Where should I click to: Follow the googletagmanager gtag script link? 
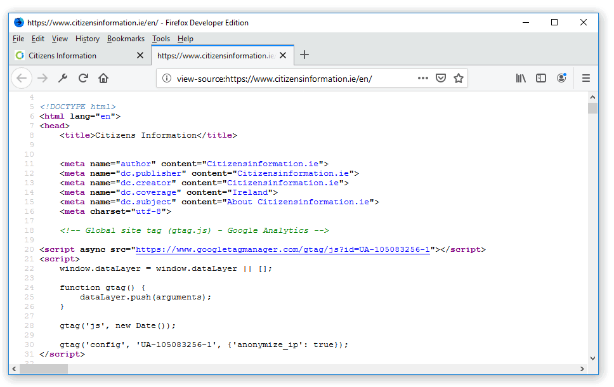pos(283,249)
